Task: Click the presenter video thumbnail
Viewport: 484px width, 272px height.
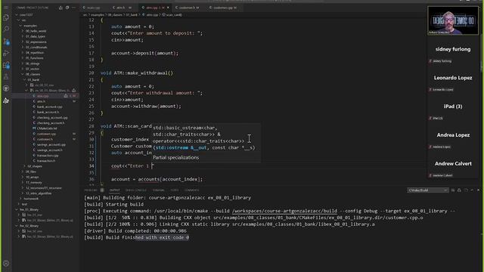Action: click(x=453, y=20)
